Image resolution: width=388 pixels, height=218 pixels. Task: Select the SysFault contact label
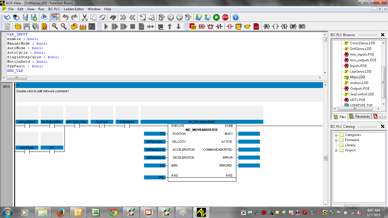(x=102, y=122)
